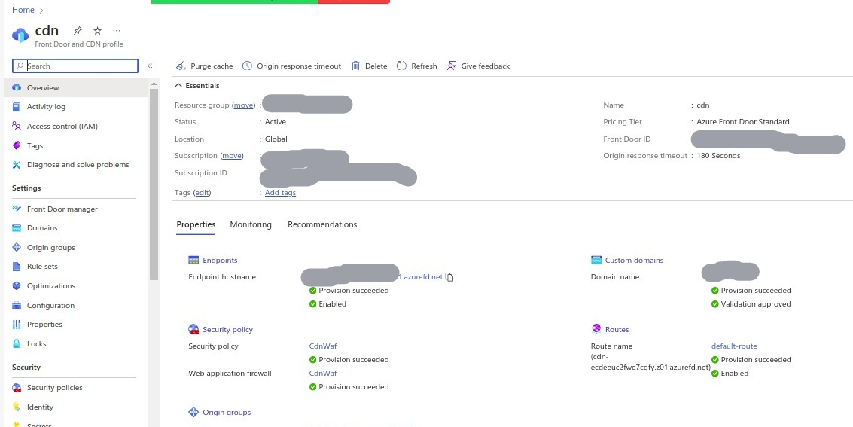Image resolution: width=853 pixels, height=427 pixels.
Task: Open CdnWaf link beside Security policy
Action: (x=323, y=346)
